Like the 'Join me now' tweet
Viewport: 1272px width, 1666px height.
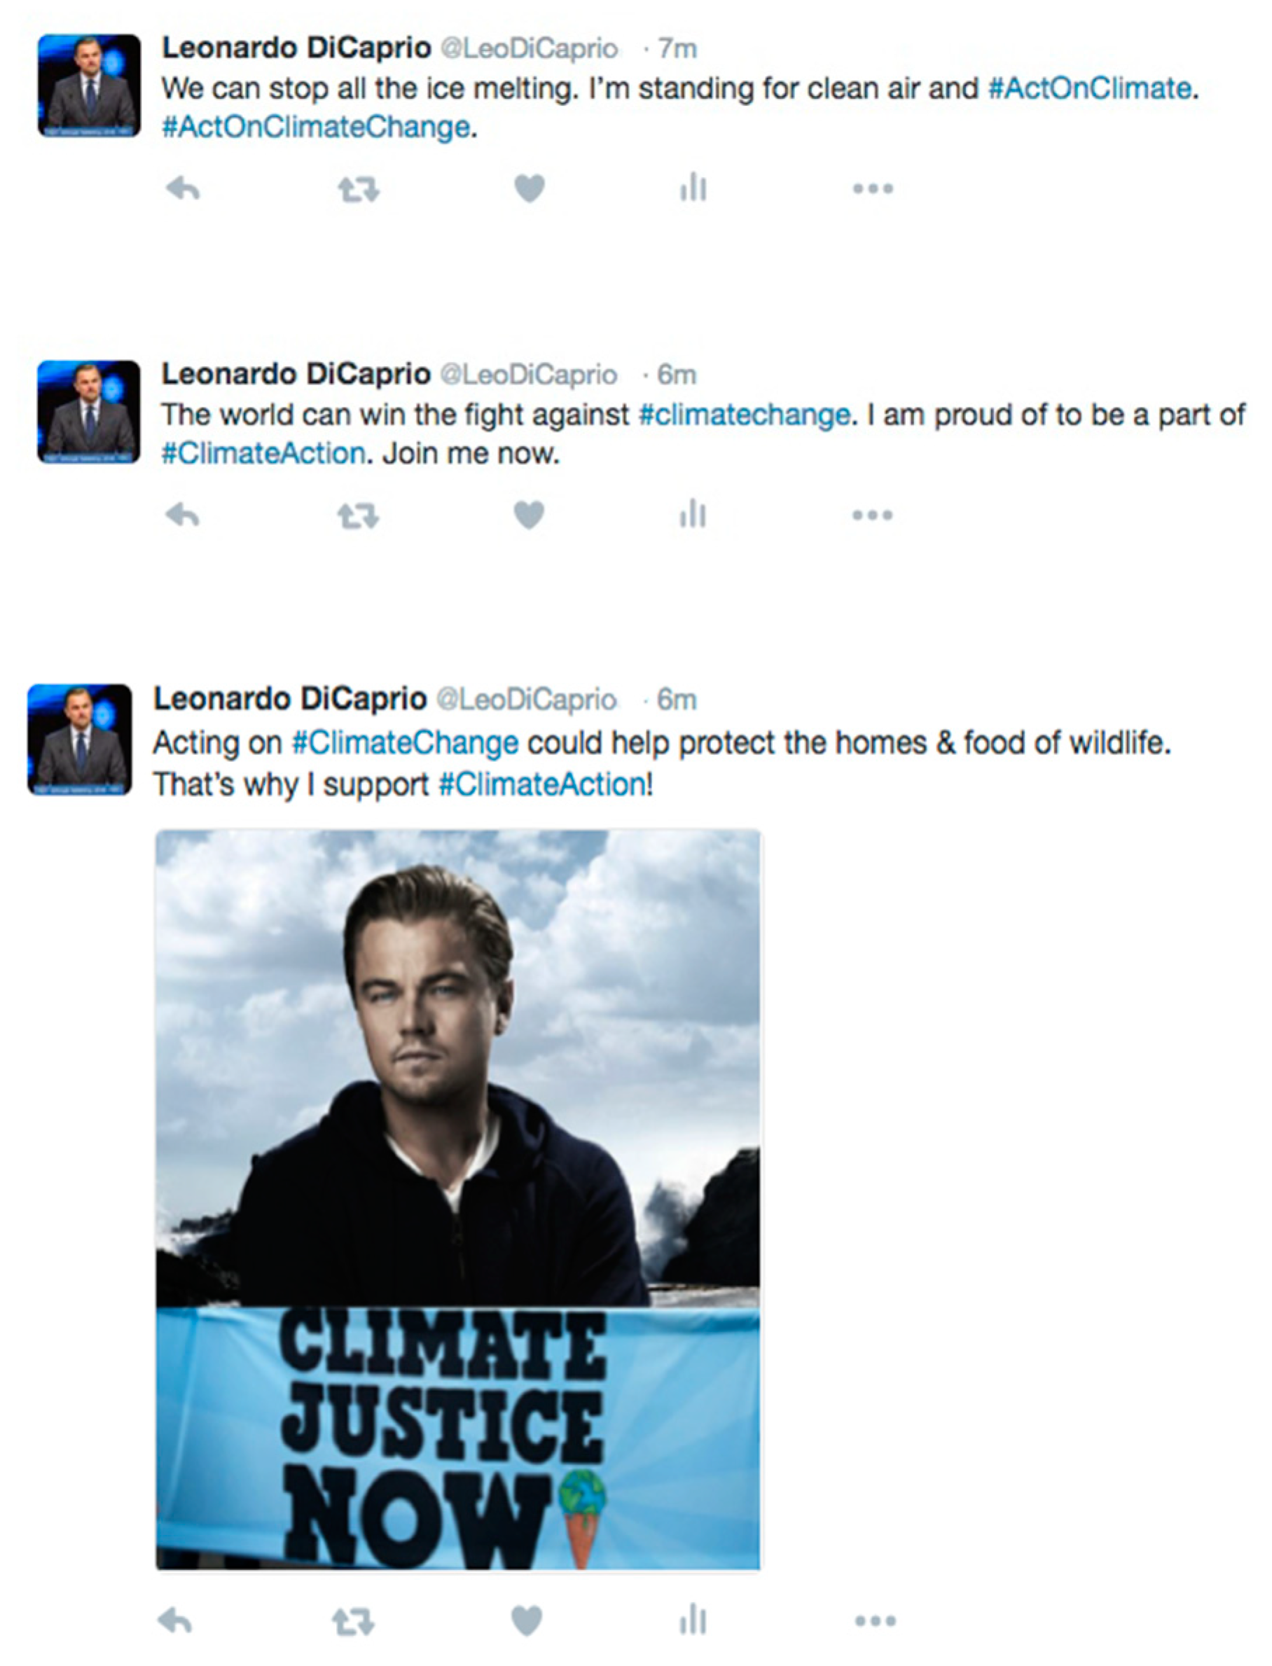tap(529, 515)
